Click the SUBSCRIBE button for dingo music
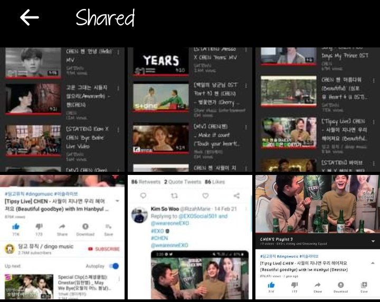The width and height of the screenshot is (380, 302). (104, 249)
